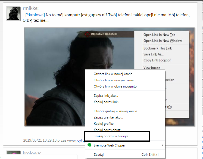This screenshot has width=203, height=159.
Task: Click 'Szukaj obrazu w Google' option
Action: click(x=125, y=136)
